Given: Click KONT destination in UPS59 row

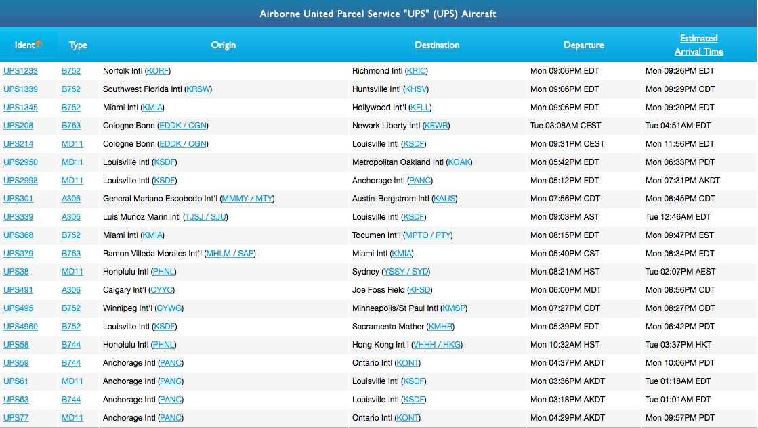Looking at the screenshot, I should pyautogui.click(x=408, y=363).
